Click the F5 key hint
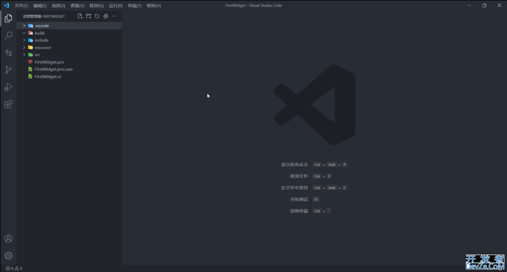 [x=316, y=200]
